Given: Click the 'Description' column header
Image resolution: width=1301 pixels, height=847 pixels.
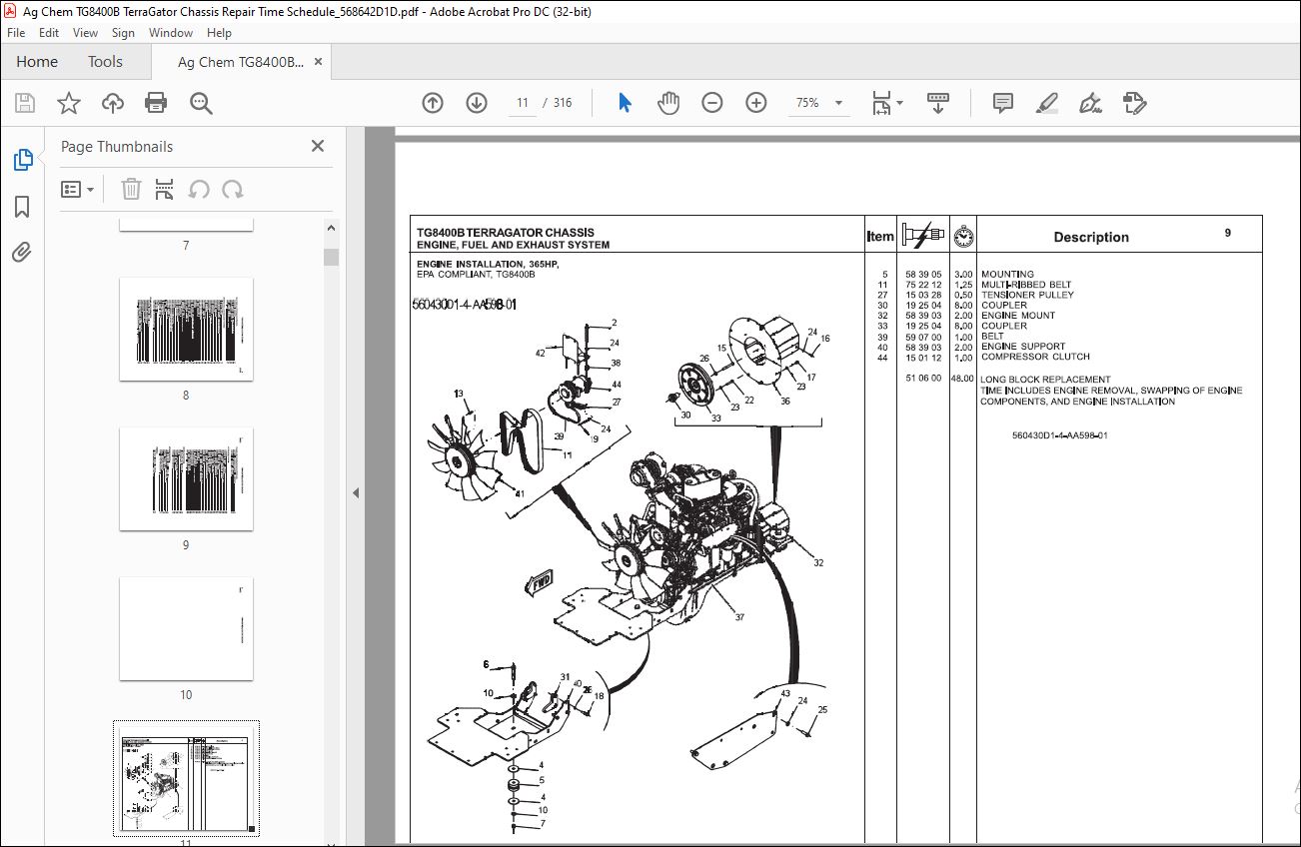Looking at the screenshot, I should click(1091, 238).
